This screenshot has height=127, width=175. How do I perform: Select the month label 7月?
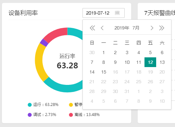pos(136,28)
